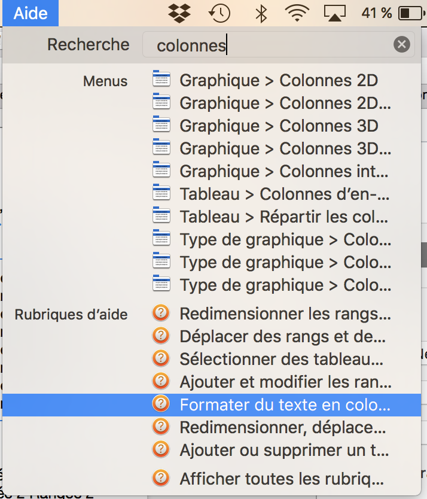Click highlighted Formater du texte en colonnes
This screenshot has width=427, height=499.
pyautogui.click(x=285, y=404)
